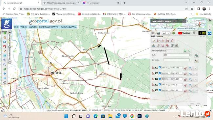Open the WIDOK menu

pyautogui.click(x=24, y=27)
